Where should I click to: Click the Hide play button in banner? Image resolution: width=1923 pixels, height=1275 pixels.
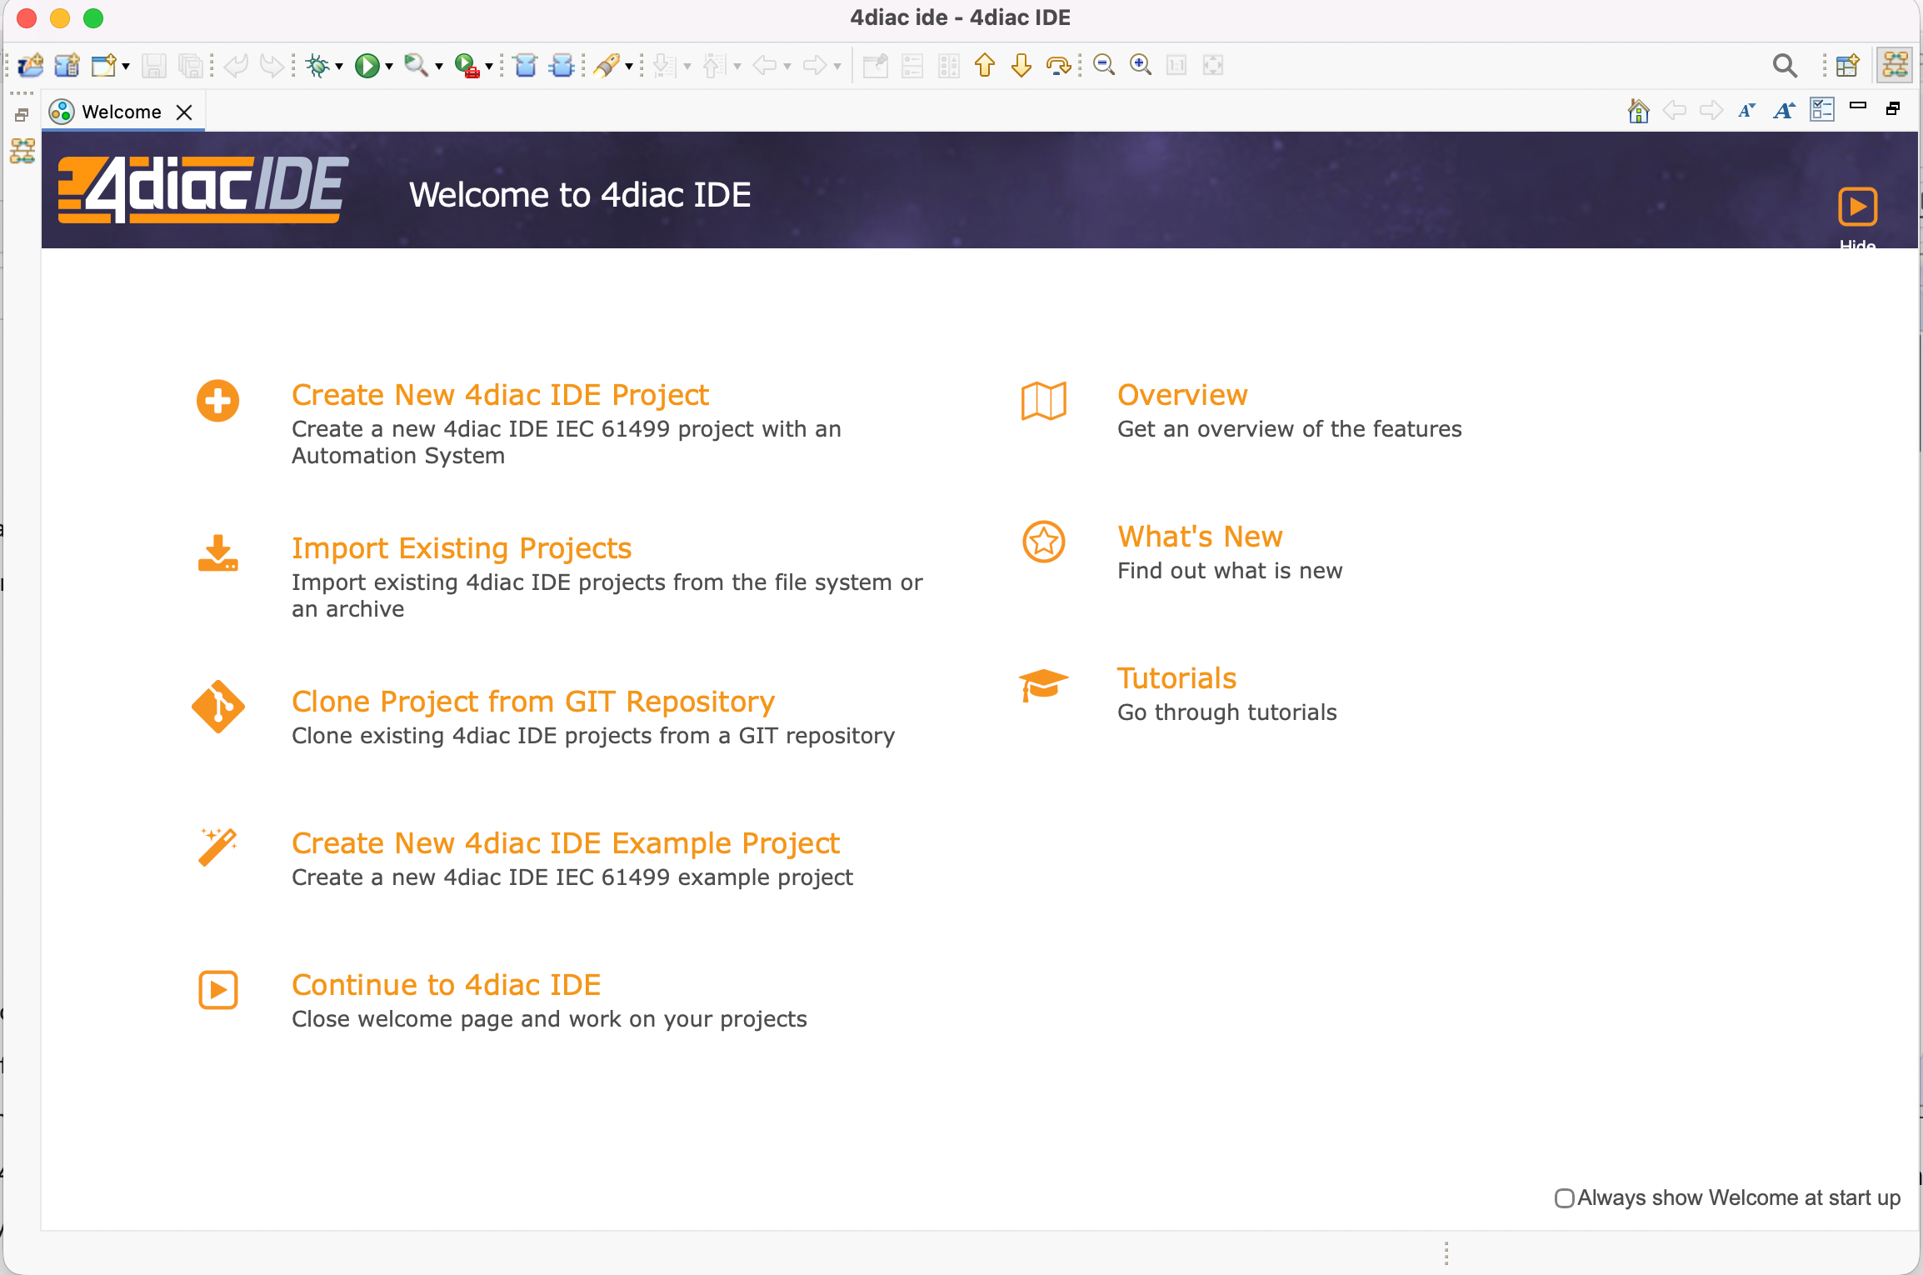coord(1857,207)
